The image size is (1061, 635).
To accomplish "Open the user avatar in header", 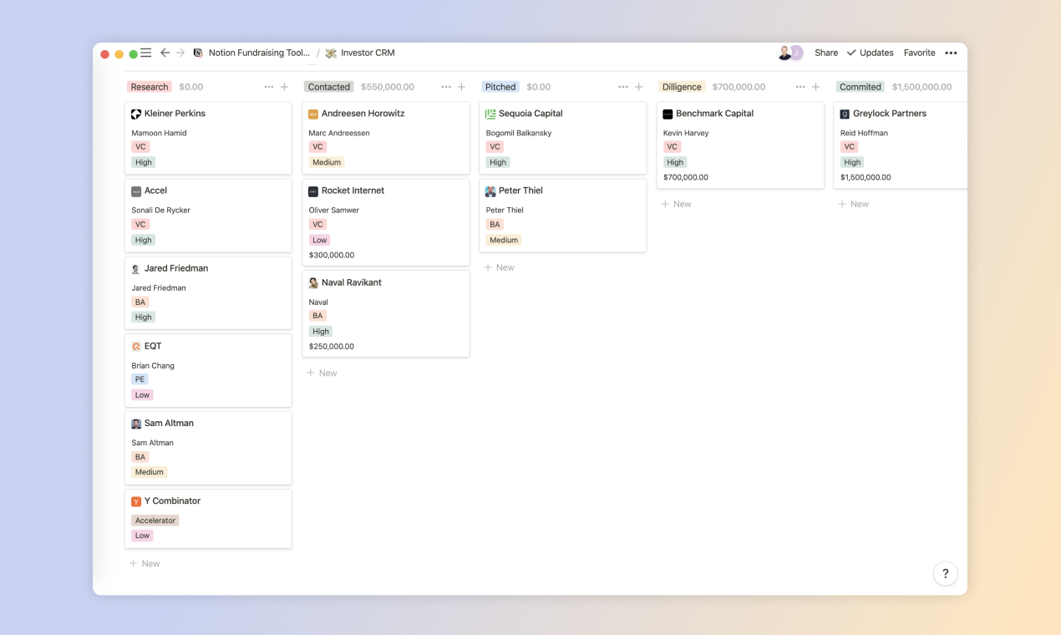I will click(x=784, y=53).
